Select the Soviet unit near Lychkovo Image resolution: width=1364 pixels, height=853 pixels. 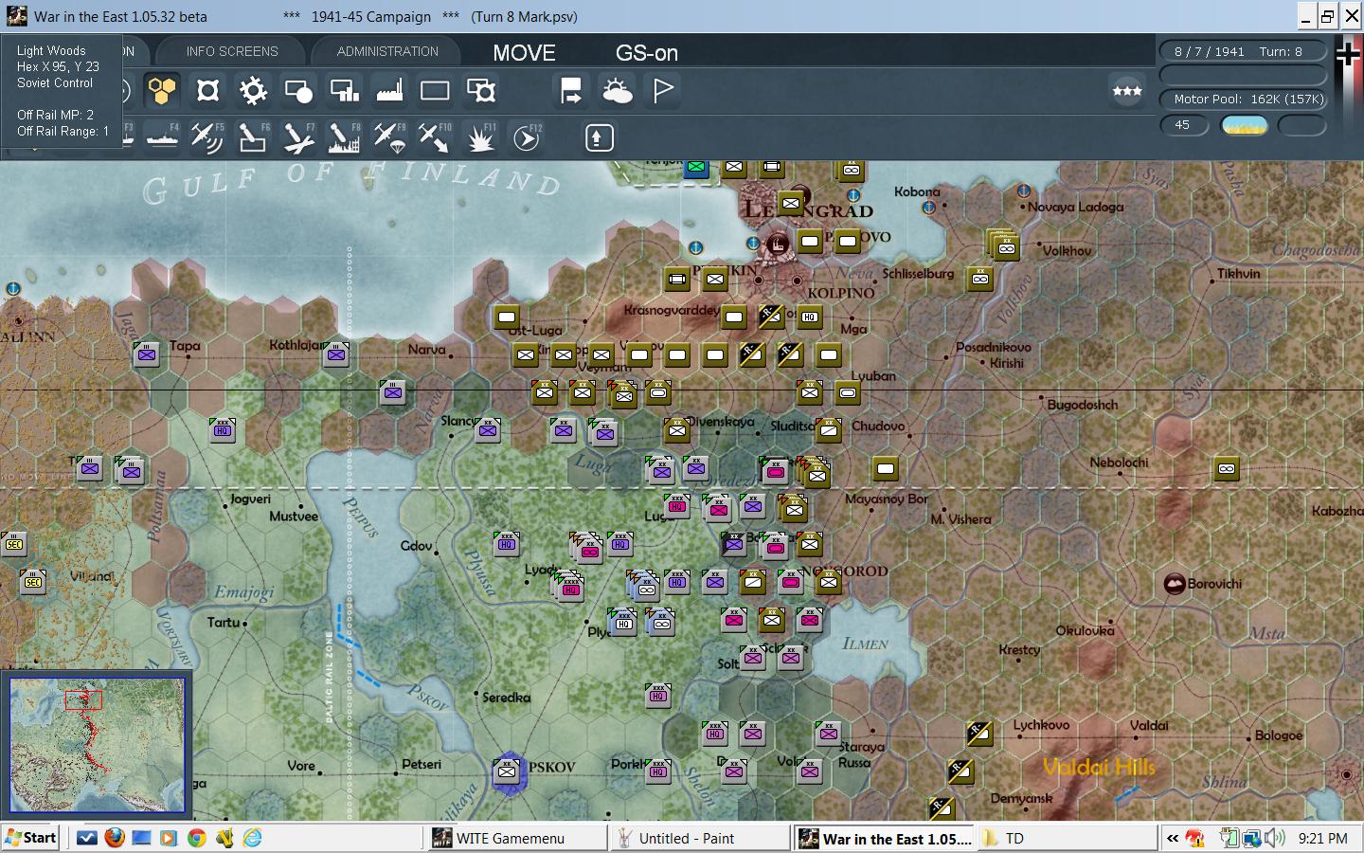click(979, 733)
